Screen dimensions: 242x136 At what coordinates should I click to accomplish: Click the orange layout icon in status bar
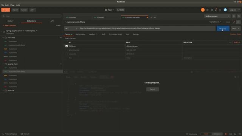(x=226, y=134)
